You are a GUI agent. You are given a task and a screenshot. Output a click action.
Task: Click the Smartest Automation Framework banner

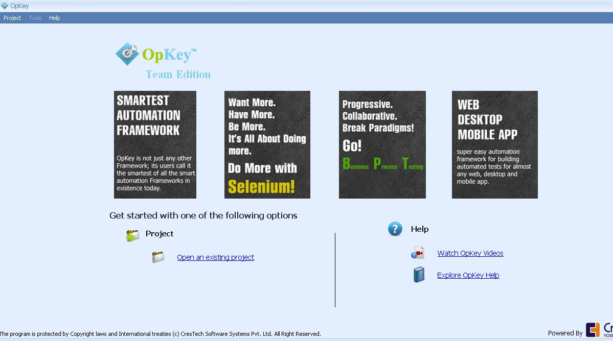point(155,145)
